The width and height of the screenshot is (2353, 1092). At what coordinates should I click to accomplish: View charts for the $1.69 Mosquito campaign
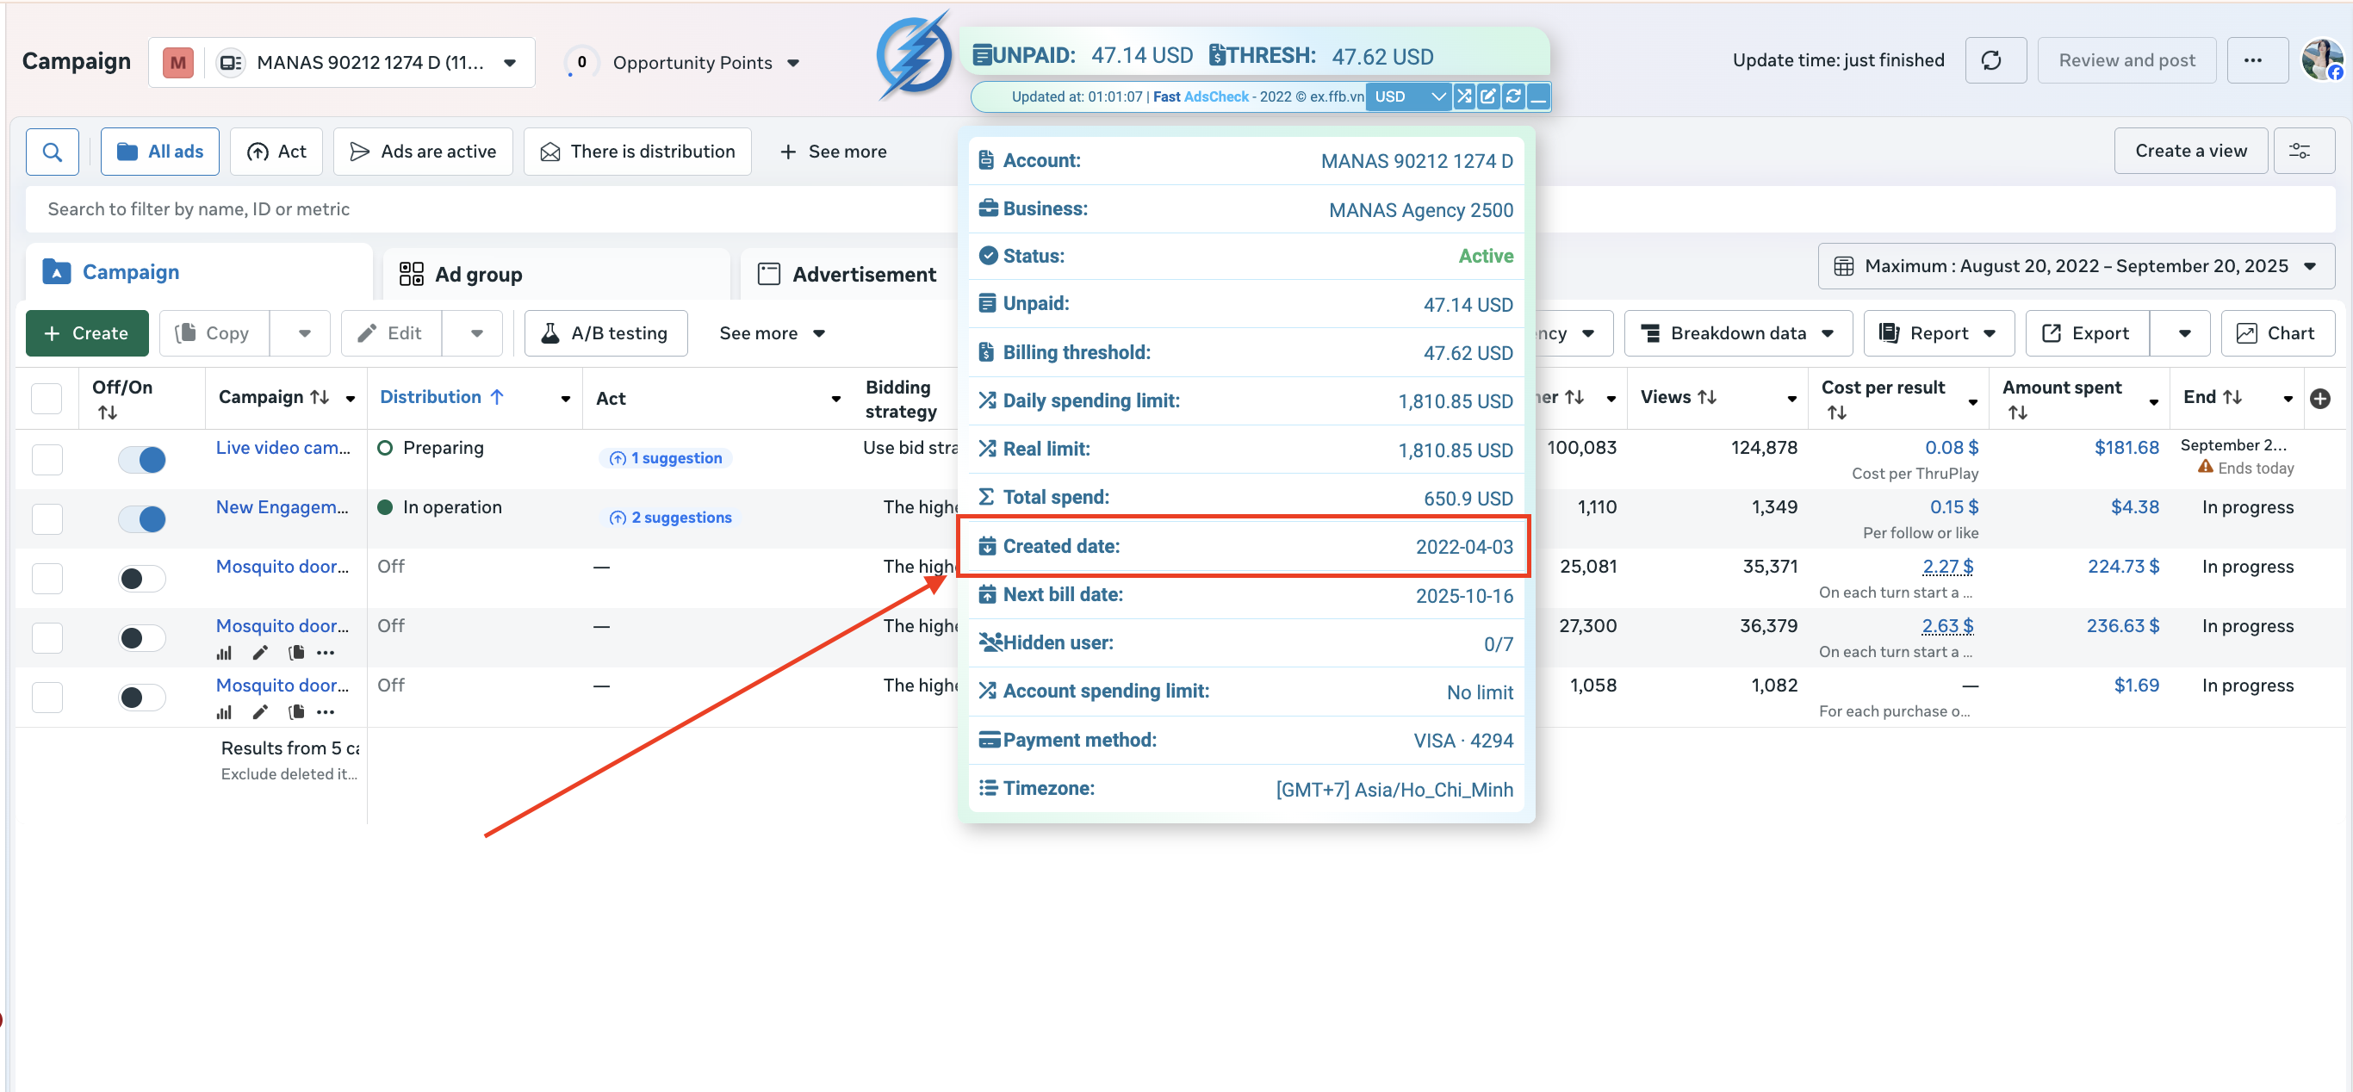(224, 711)
